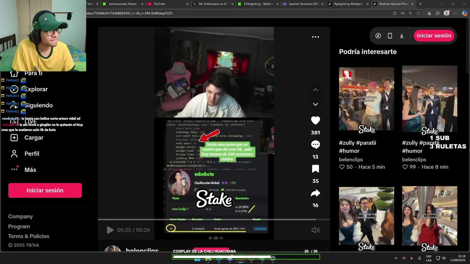Click the heart icon showing 50 likes
Screen dimensions: 470x264
[342, 167]
